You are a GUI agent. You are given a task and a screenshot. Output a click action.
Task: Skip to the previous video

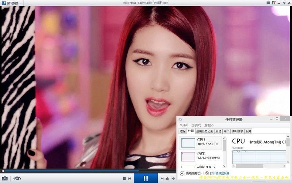[x=130, y=179]
